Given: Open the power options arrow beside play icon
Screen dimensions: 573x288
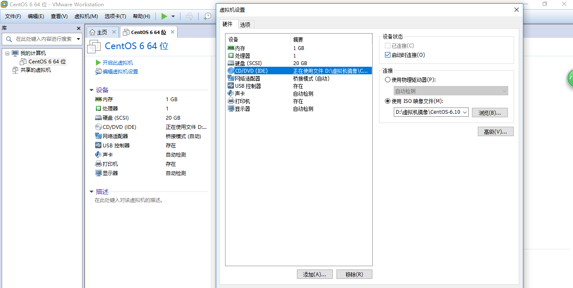Looking at the screenshot, I should pyautogui.click(x=173, y=16).
